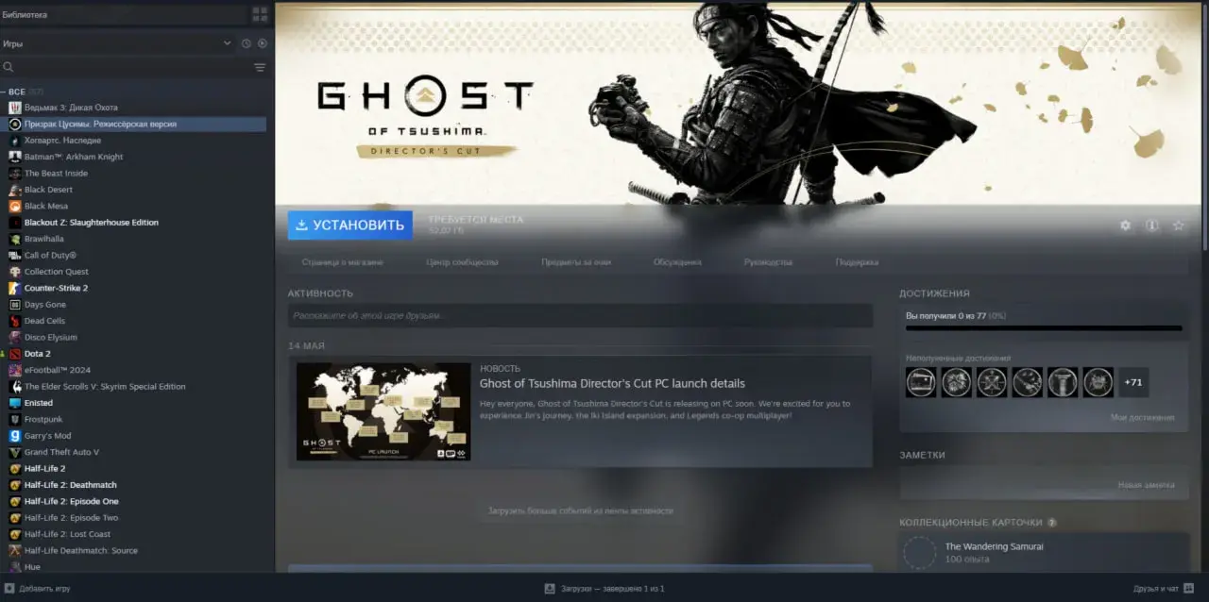Click the activity post input field
The image size is (1209, 602).
click(580, 315)
